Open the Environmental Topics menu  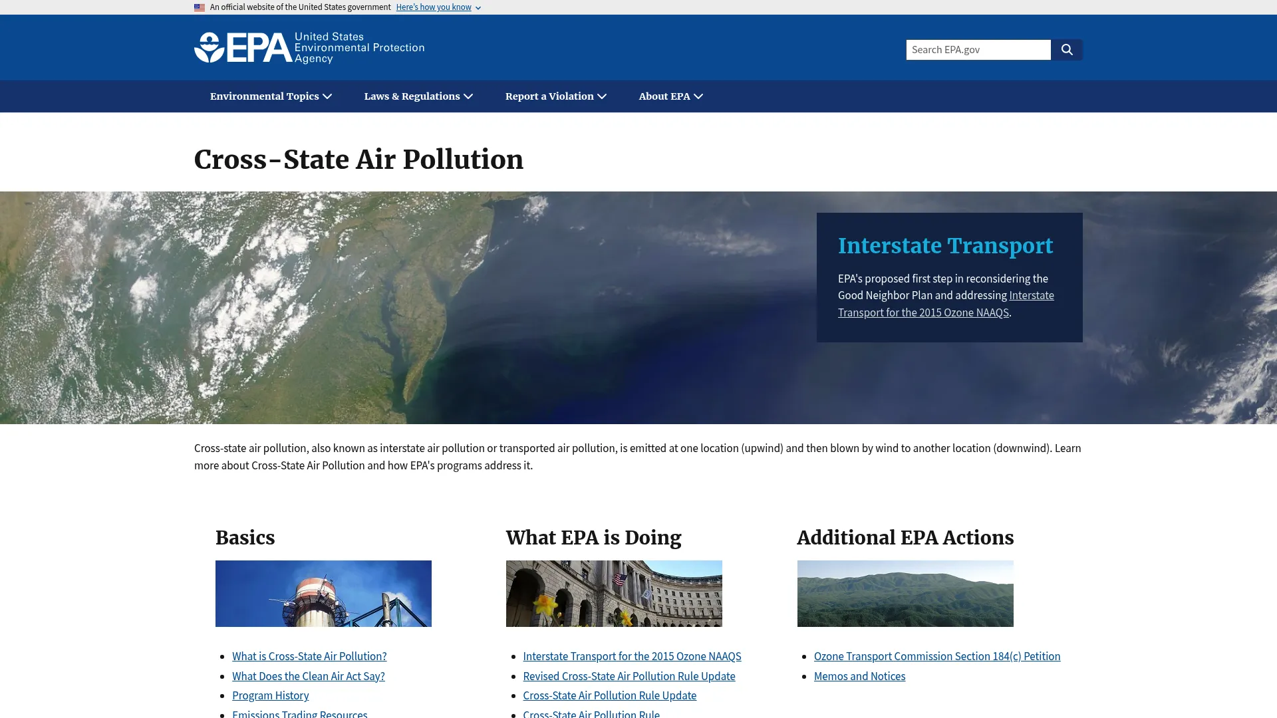point(271,96)
